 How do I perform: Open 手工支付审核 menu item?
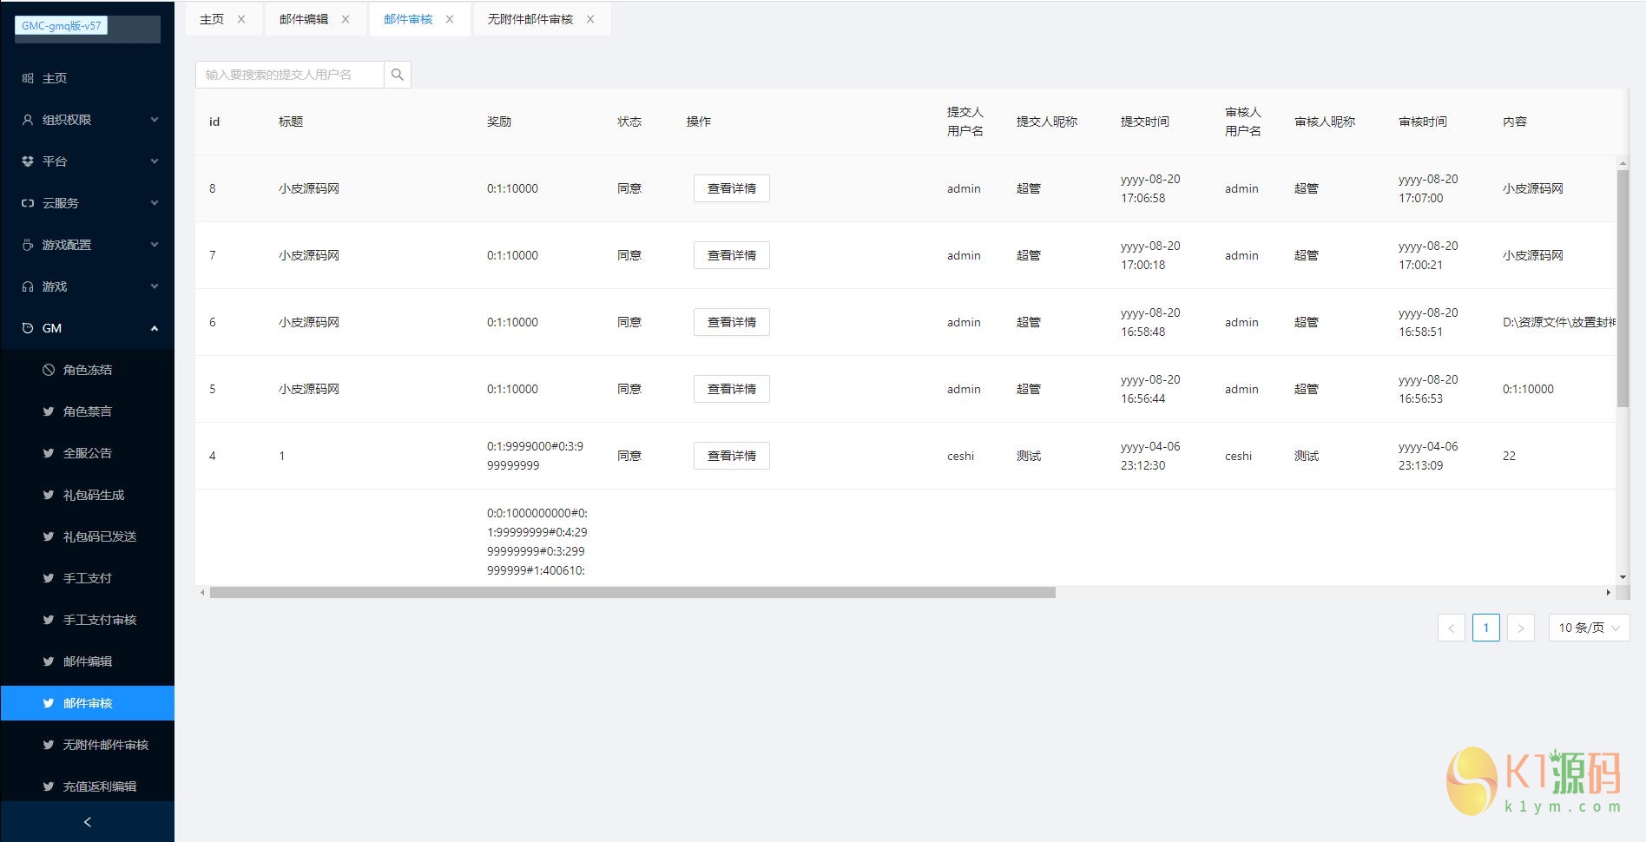pos(99,620)
